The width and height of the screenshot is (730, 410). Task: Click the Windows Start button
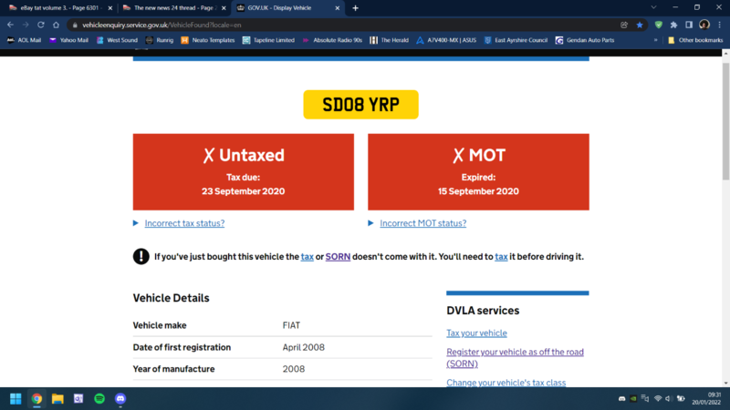(x=16, y=399)
